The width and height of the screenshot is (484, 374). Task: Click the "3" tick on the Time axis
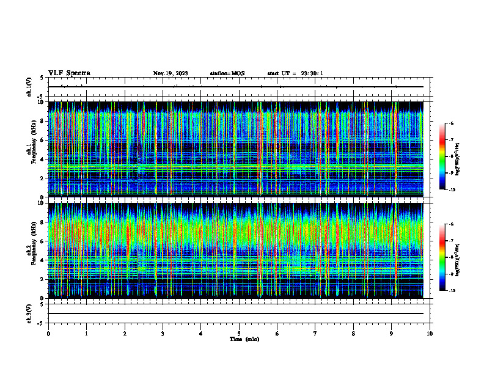163,334
